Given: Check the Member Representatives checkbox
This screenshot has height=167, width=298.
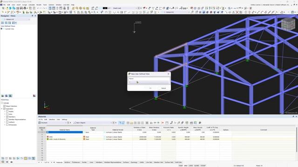Looking at the screenshot, I should tap(7, 120).
